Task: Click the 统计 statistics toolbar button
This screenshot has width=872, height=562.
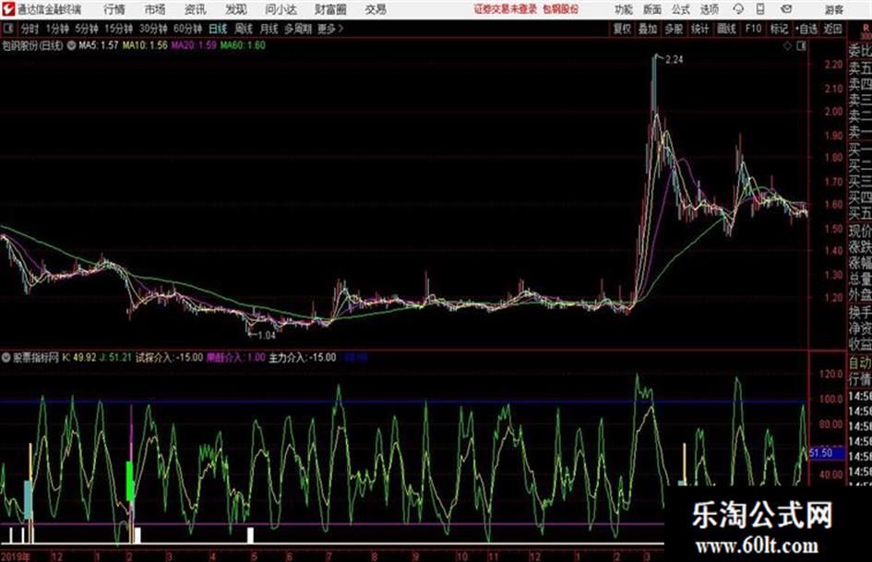Action: pos(699,29)
